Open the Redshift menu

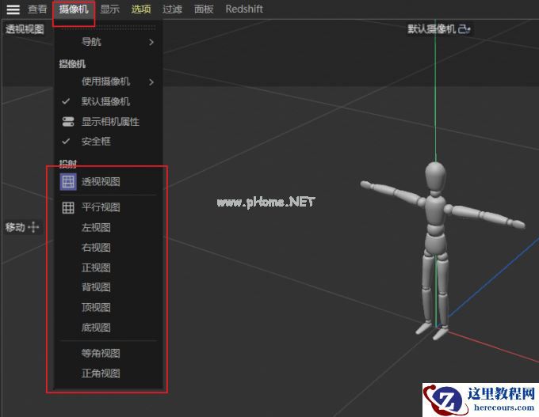(244, 9)
